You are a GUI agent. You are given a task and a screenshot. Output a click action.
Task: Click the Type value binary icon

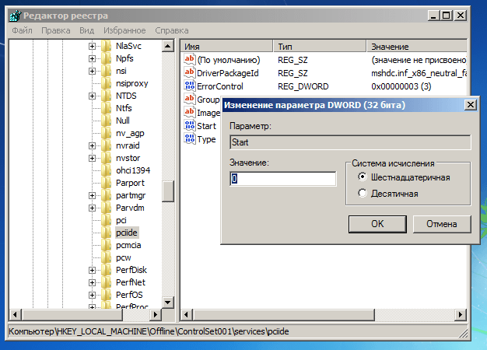(189, 139)
